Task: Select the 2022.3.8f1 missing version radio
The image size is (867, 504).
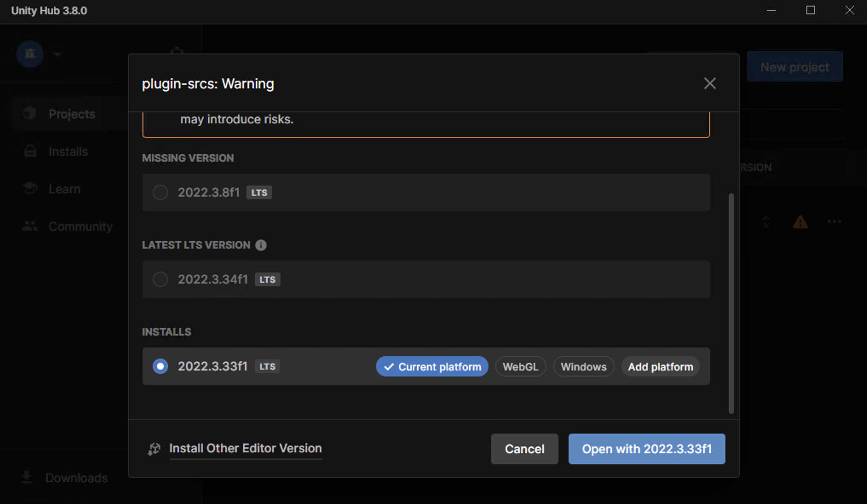Action: point(160,192)
